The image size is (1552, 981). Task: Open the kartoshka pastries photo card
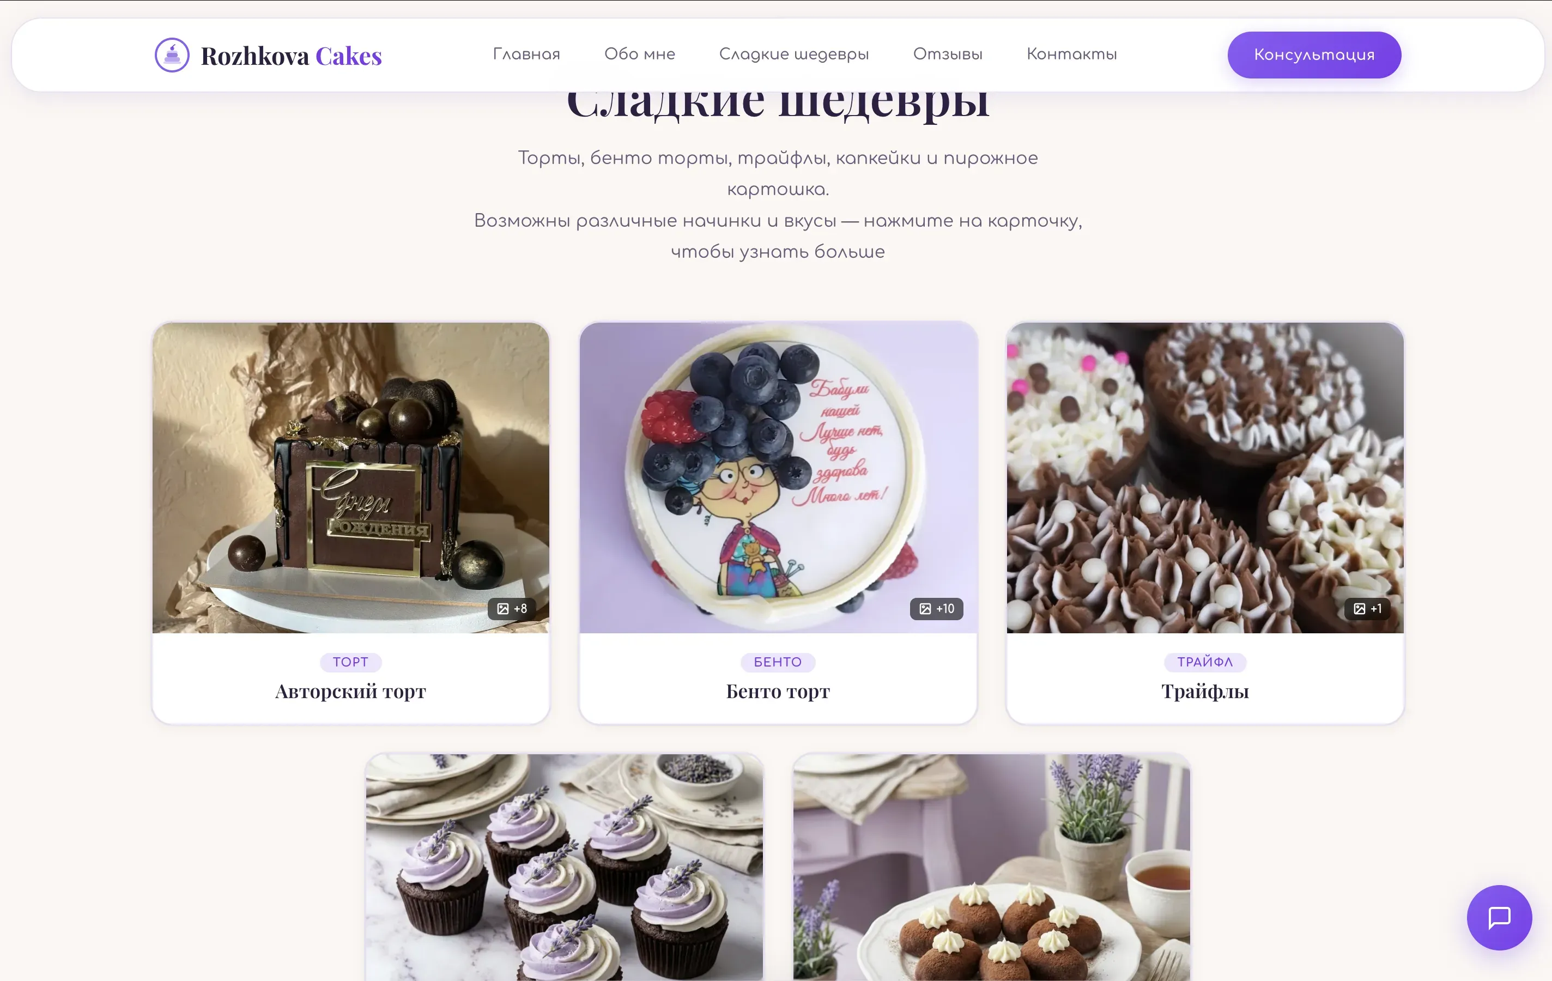click(992, 868)
